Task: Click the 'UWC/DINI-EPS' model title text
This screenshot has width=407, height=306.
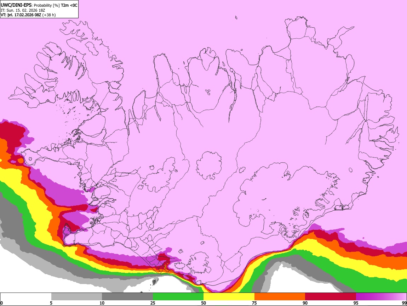Action: (x=16, y=5)
